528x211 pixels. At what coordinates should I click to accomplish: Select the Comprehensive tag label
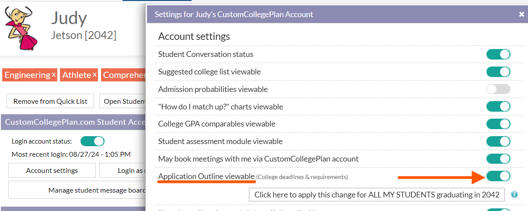(124, 75)
